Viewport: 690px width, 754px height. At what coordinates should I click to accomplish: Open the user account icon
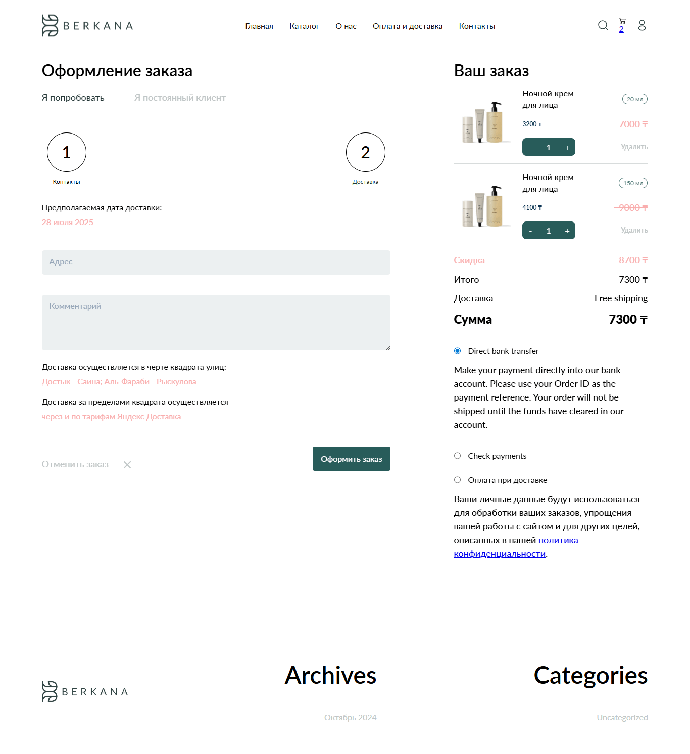[x=642, y=25]
